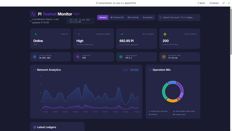Click the Path Payment Strict Send legend entry
232x131 pixels.
coord(184,111)
